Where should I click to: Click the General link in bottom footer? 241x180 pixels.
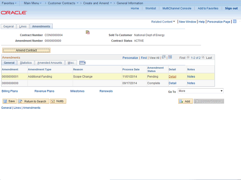6,108
